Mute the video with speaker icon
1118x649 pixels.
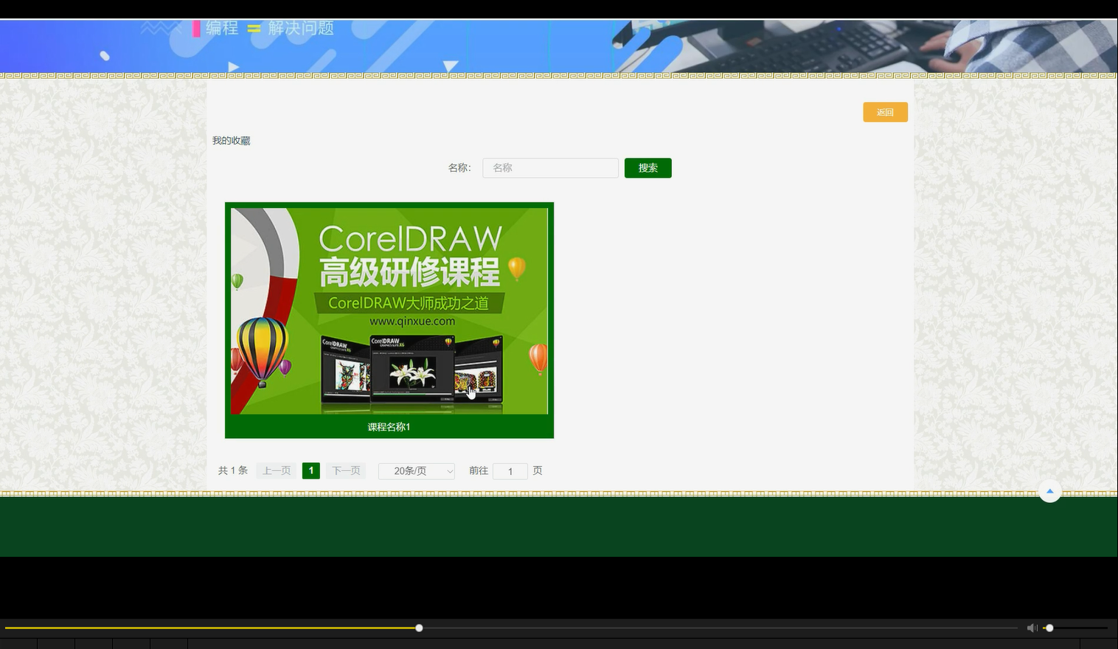click(1032, 628)
